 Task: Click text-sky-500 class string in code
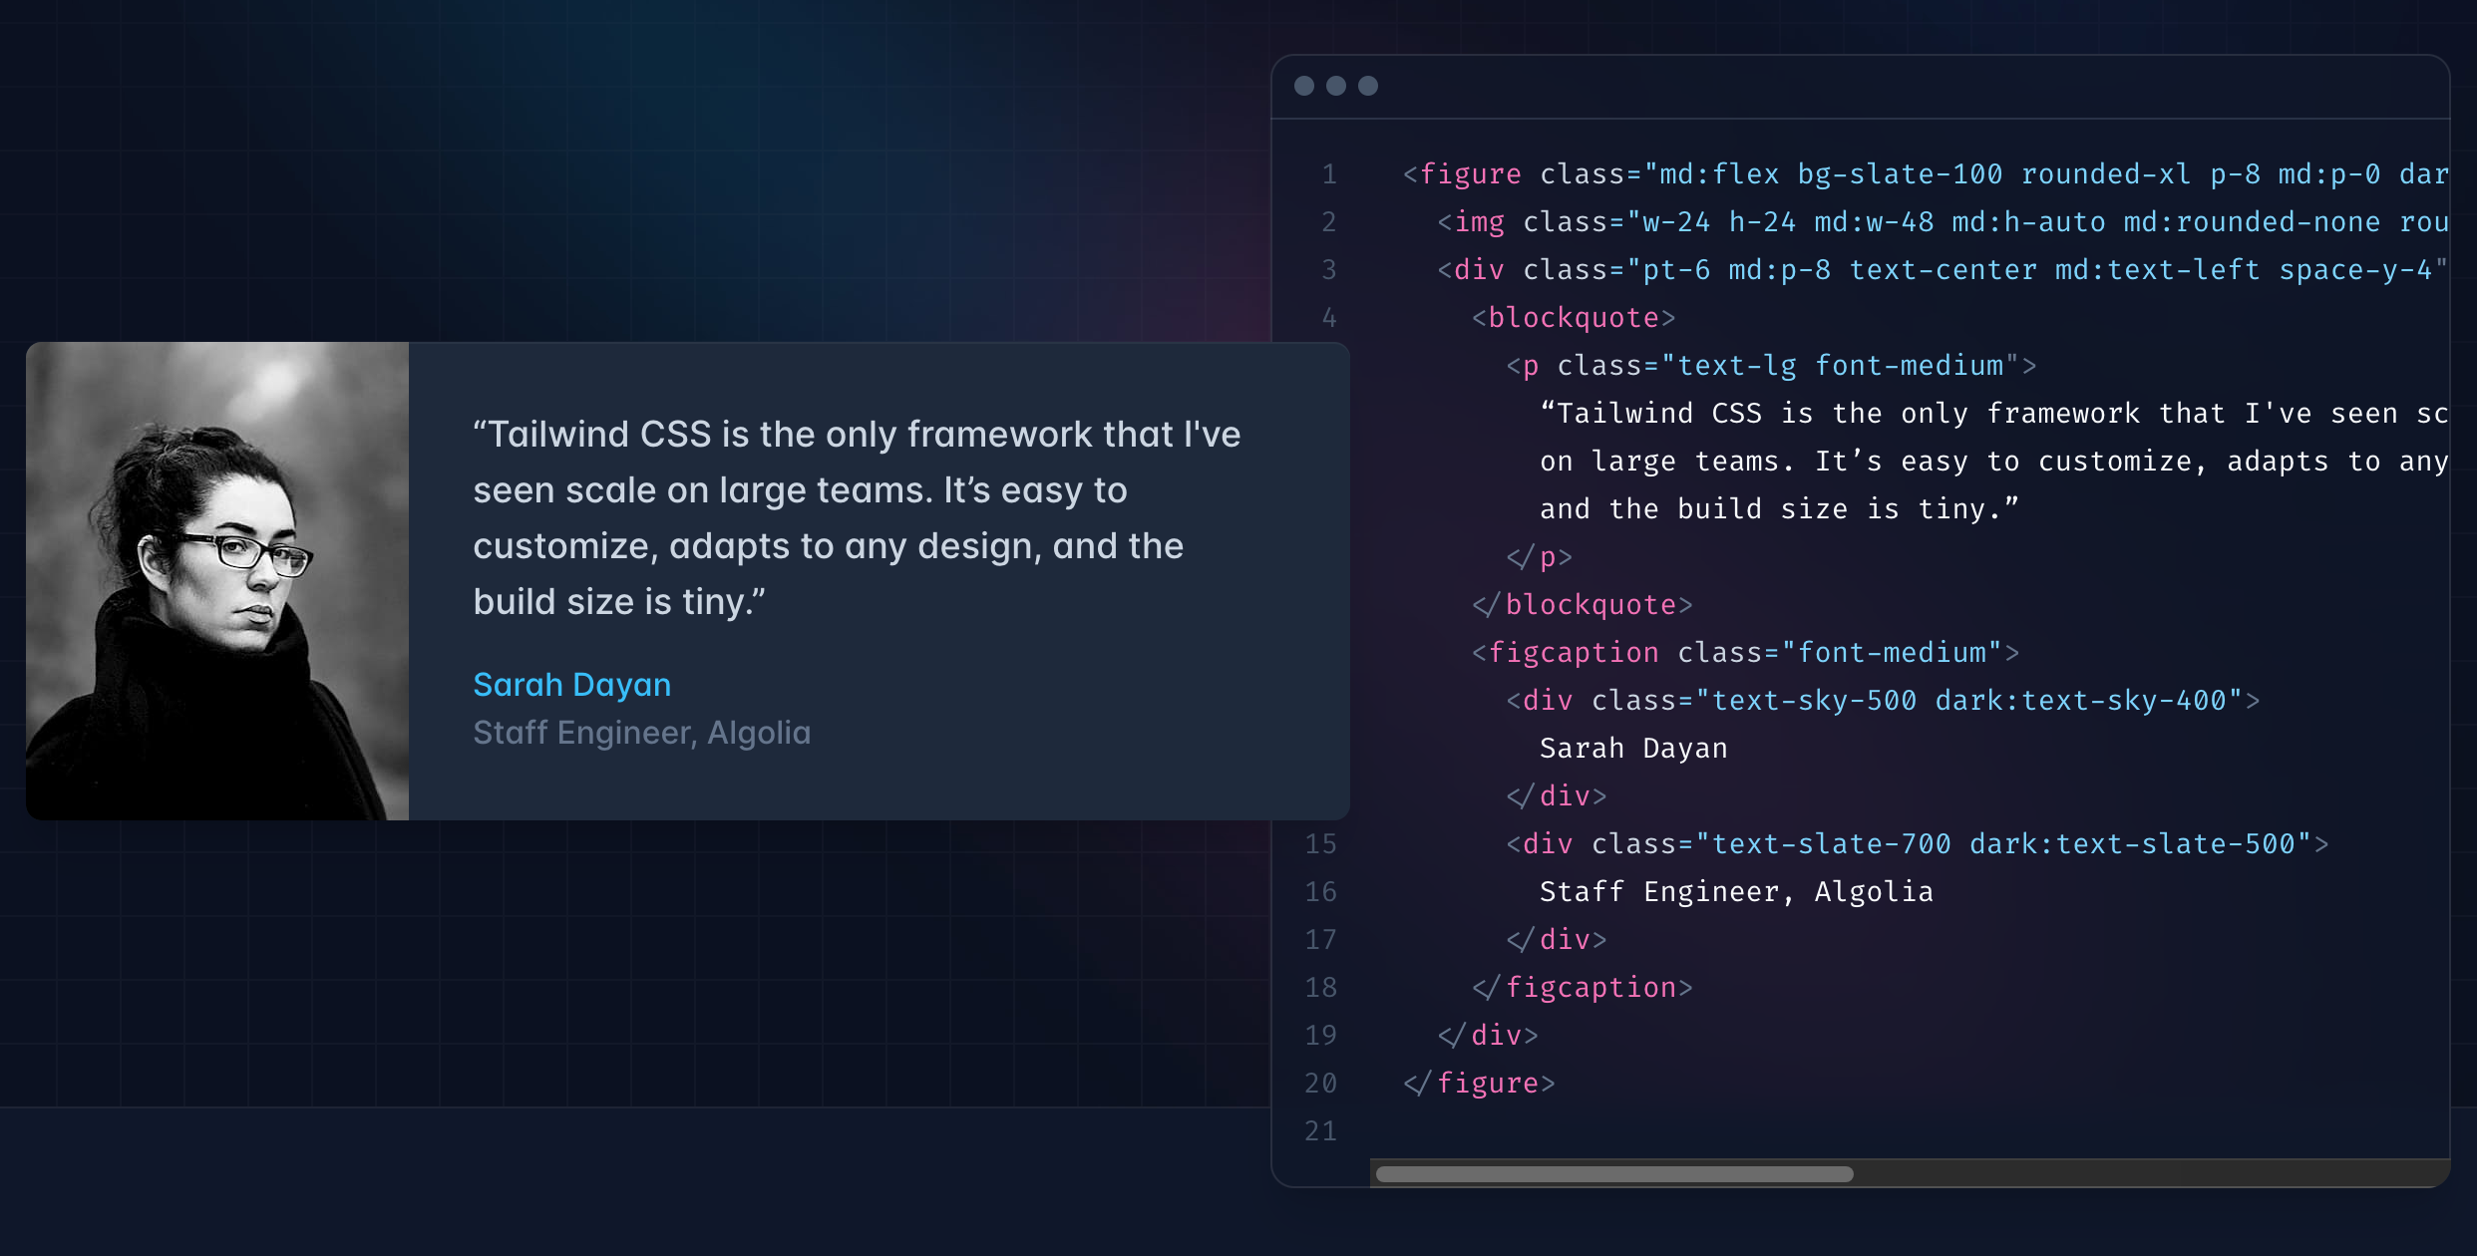(x=1814, y=701)
